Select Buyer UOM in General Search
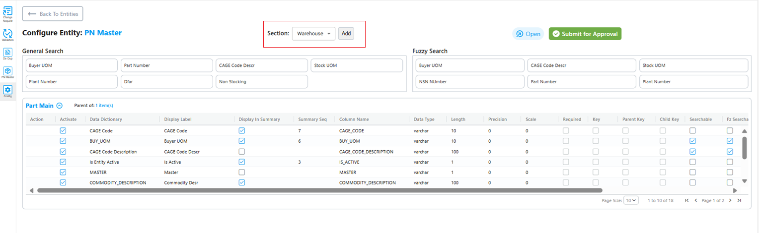 pyautogui.click(x=72, y=65)
